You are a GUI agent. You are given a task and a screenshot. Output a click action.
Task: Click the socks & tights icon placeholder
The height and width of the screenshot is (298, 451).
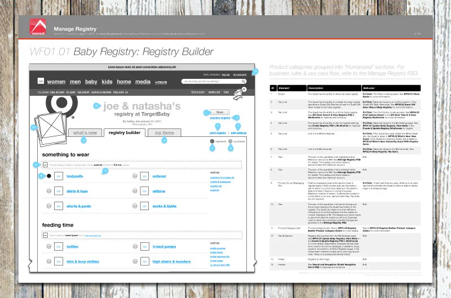point(144,206)
